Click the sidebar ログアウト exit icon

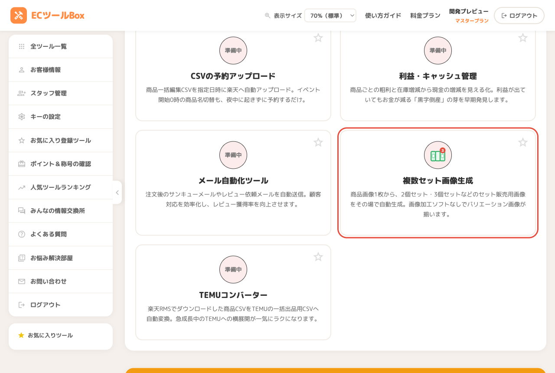click(x=22, y=305)
